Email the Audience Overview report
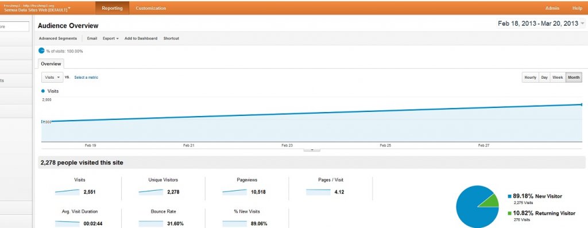The image size is (588, 228). pyautogui.click(x=92, y=38)
